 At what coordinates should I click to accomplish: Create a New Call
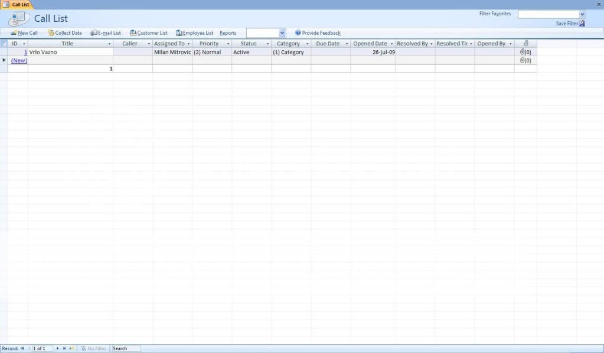tap(24, 33)
